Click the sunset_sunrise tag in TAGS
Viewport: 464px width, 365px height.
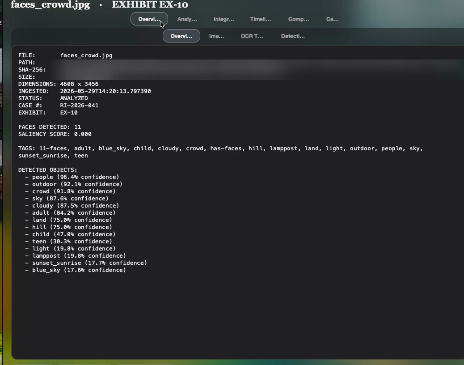pyautogui.click(x=42, y=156)
